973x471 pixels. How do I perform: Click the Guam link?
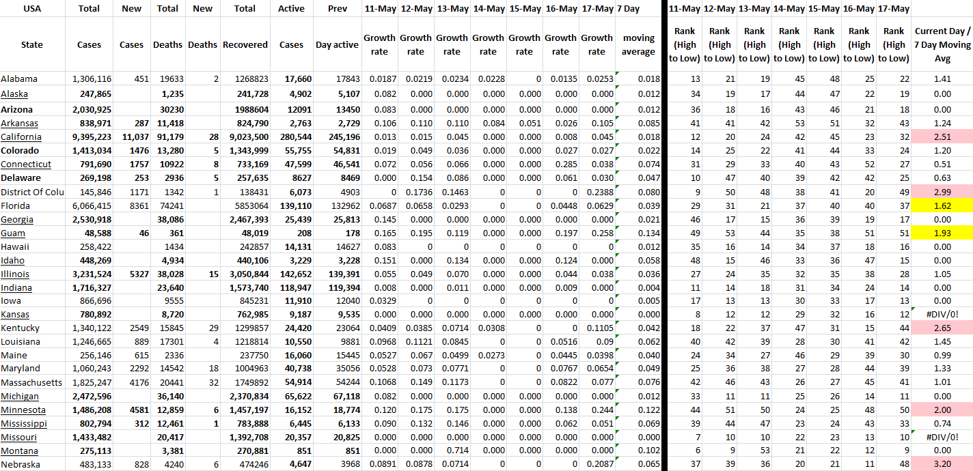click(12, 233)
